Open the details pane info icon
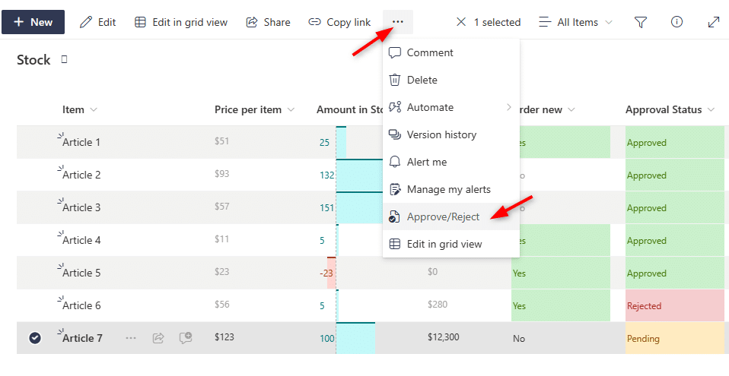The image size is (729, 376). pyautogui.click(x=677, y=22)
